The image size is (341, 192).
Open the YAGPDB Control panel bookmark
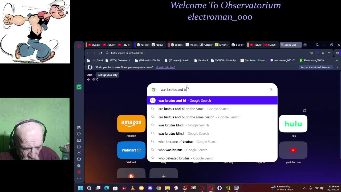point(224,61)
